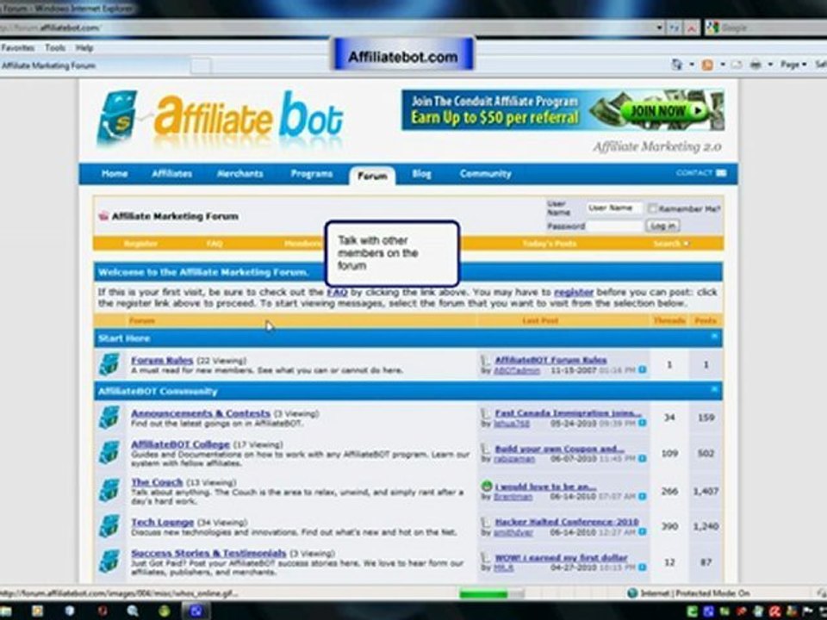Click the forum icon beside The Couch
This screenshot has height=620, width=827.
tap(109, 490)
